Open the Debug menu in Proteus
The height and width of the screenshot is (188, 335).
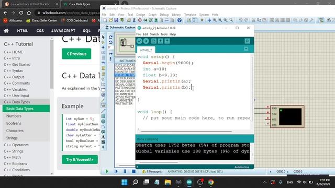[x=164, y=15]
